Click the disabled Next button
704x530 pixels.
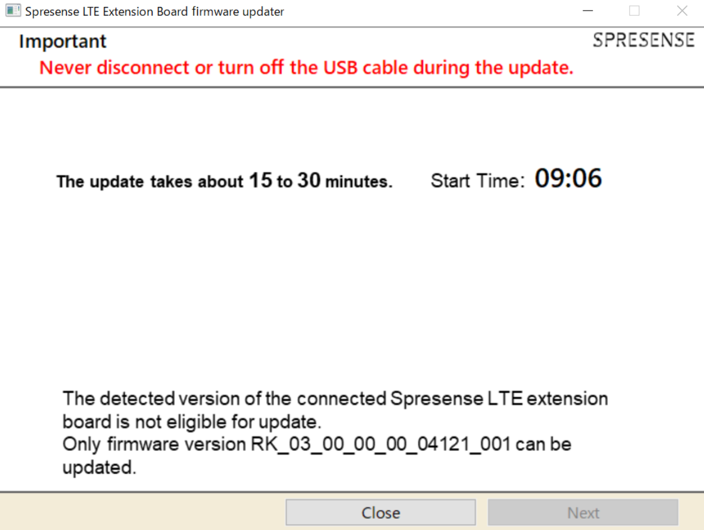(583, 513)
